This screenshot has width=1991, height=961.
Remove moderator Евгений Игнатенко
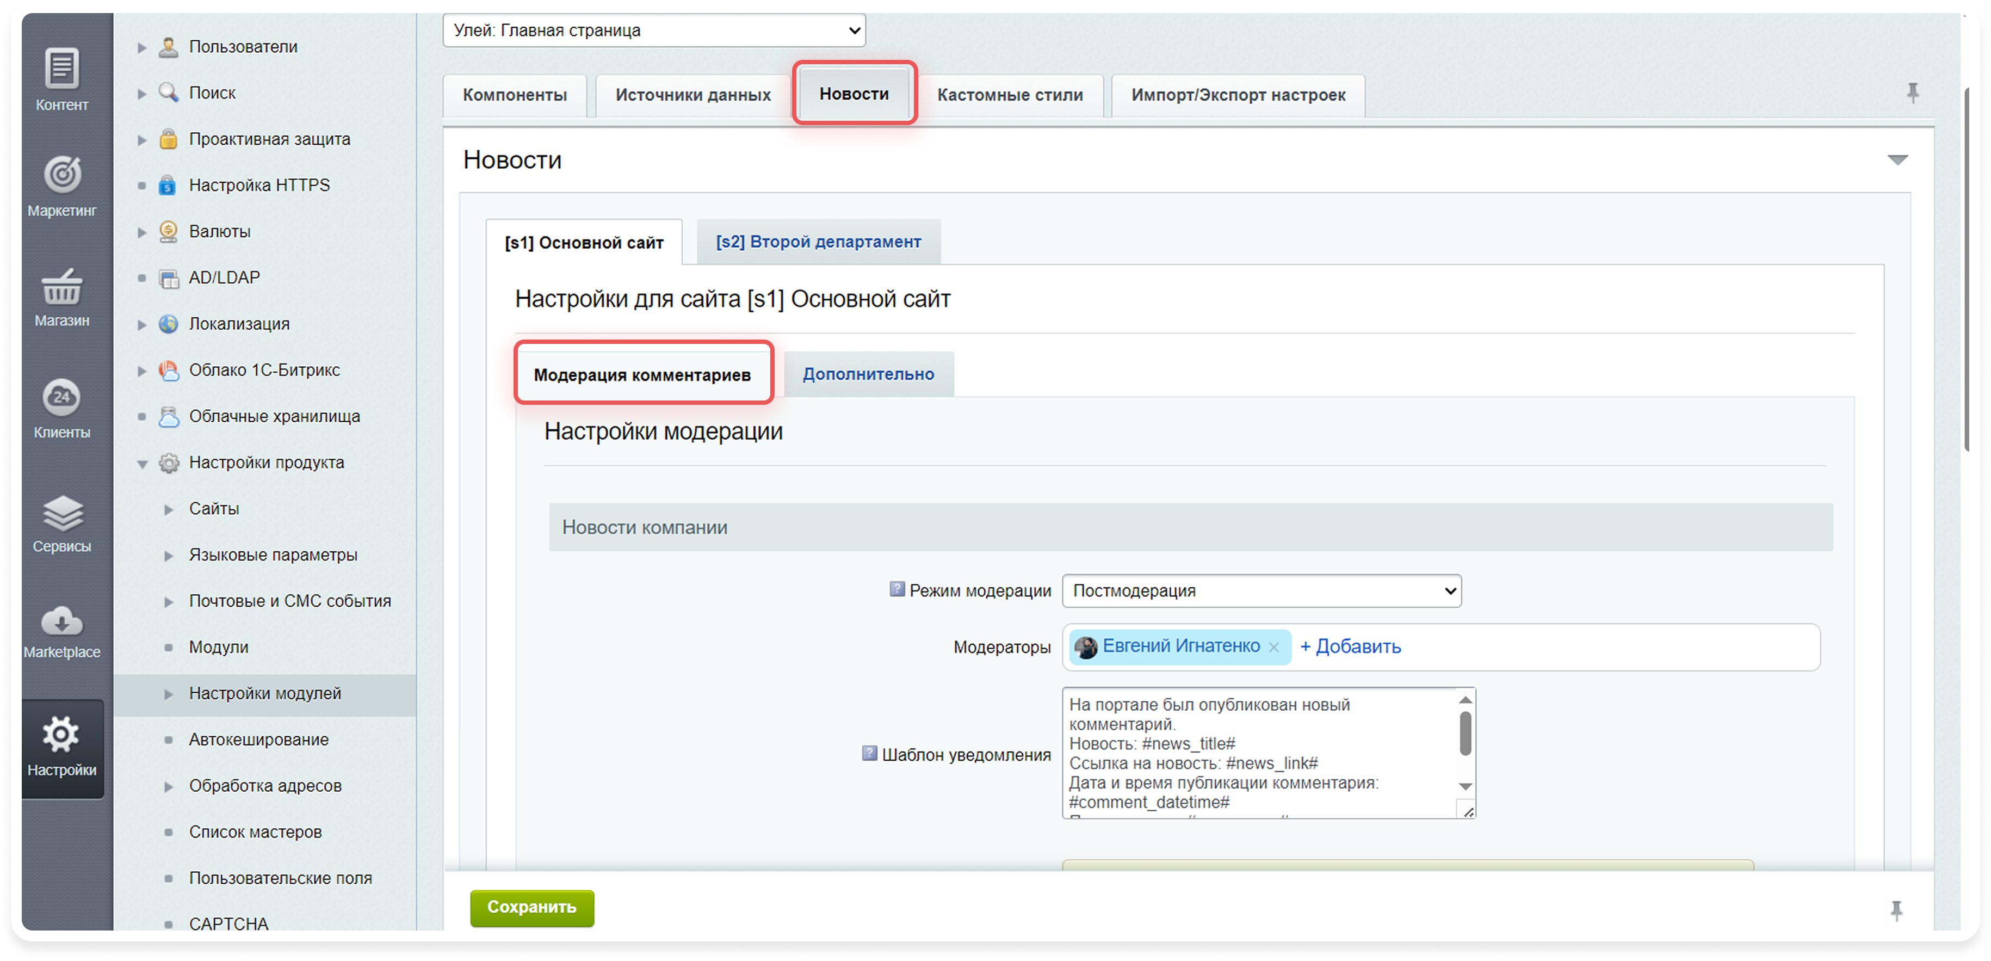(x=1273, y=647)
